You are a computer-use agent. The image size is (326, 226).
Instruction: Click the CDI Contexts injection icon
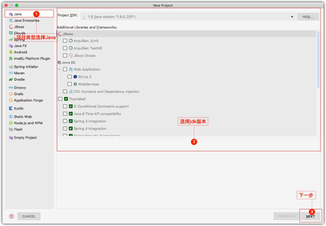coord(71,91)
